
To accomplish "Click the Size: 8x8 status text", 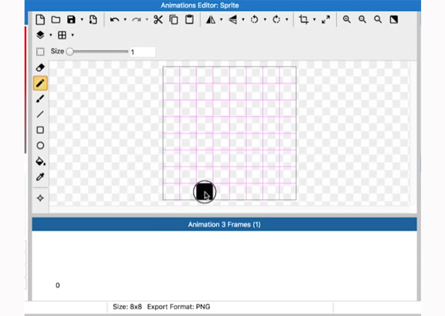I will tap(127, 307).
